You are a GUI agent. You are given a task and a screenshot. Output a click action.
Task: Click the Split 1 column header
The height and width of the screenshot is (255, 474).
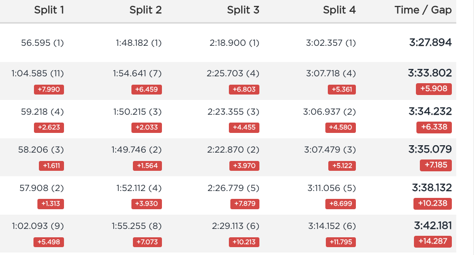[49, 10]
